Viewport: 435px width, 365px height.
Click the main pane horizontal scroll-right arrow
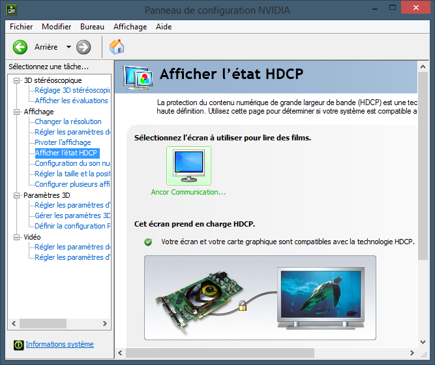click(412, 353)
